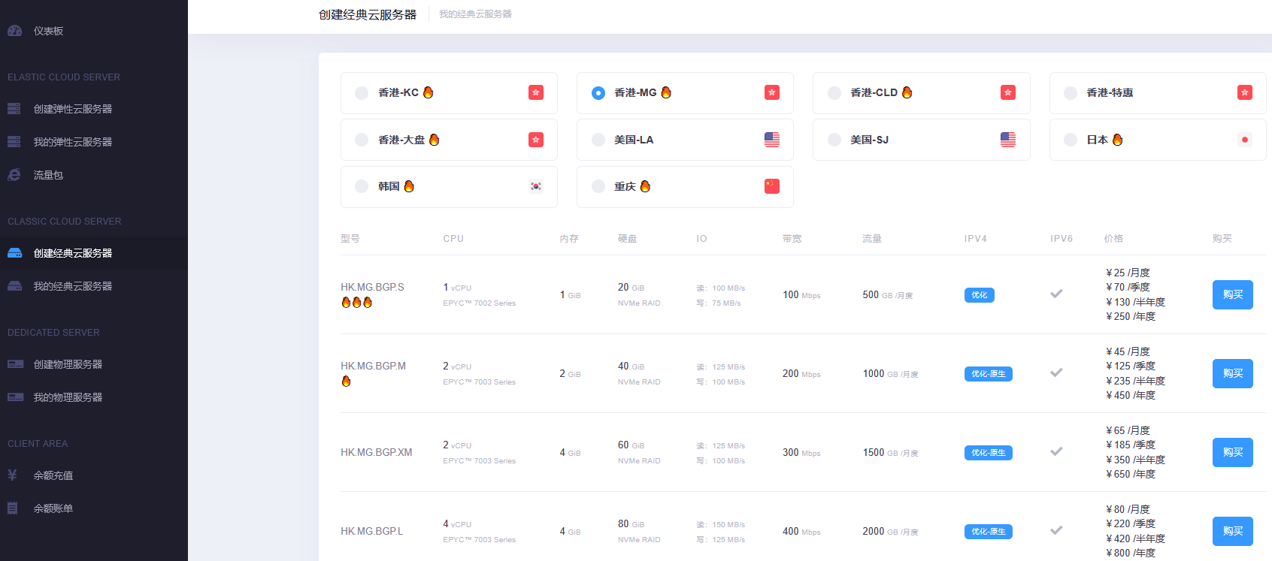The image size is (1272, 561).
Task: Click the 带宽 column header
Action: click(x=792, y=239)
